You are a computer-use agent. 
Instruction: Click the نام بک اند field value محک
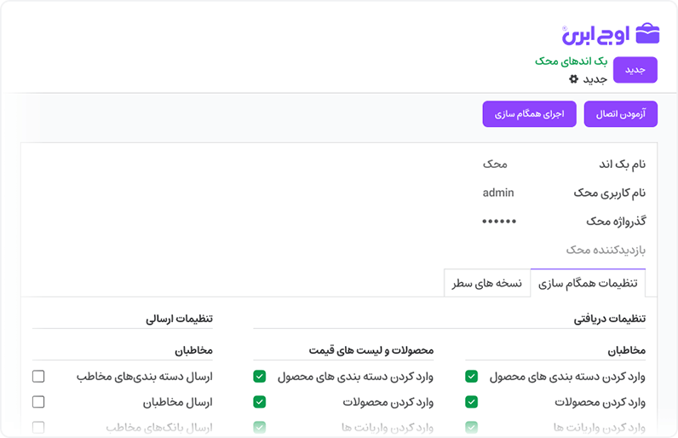point(494,164)
